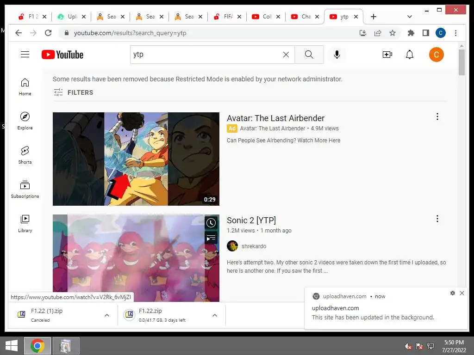Open the muted volume tray icon
Image resolution: width=474 pixels, height=355 pixels.
tap(408, 346)
